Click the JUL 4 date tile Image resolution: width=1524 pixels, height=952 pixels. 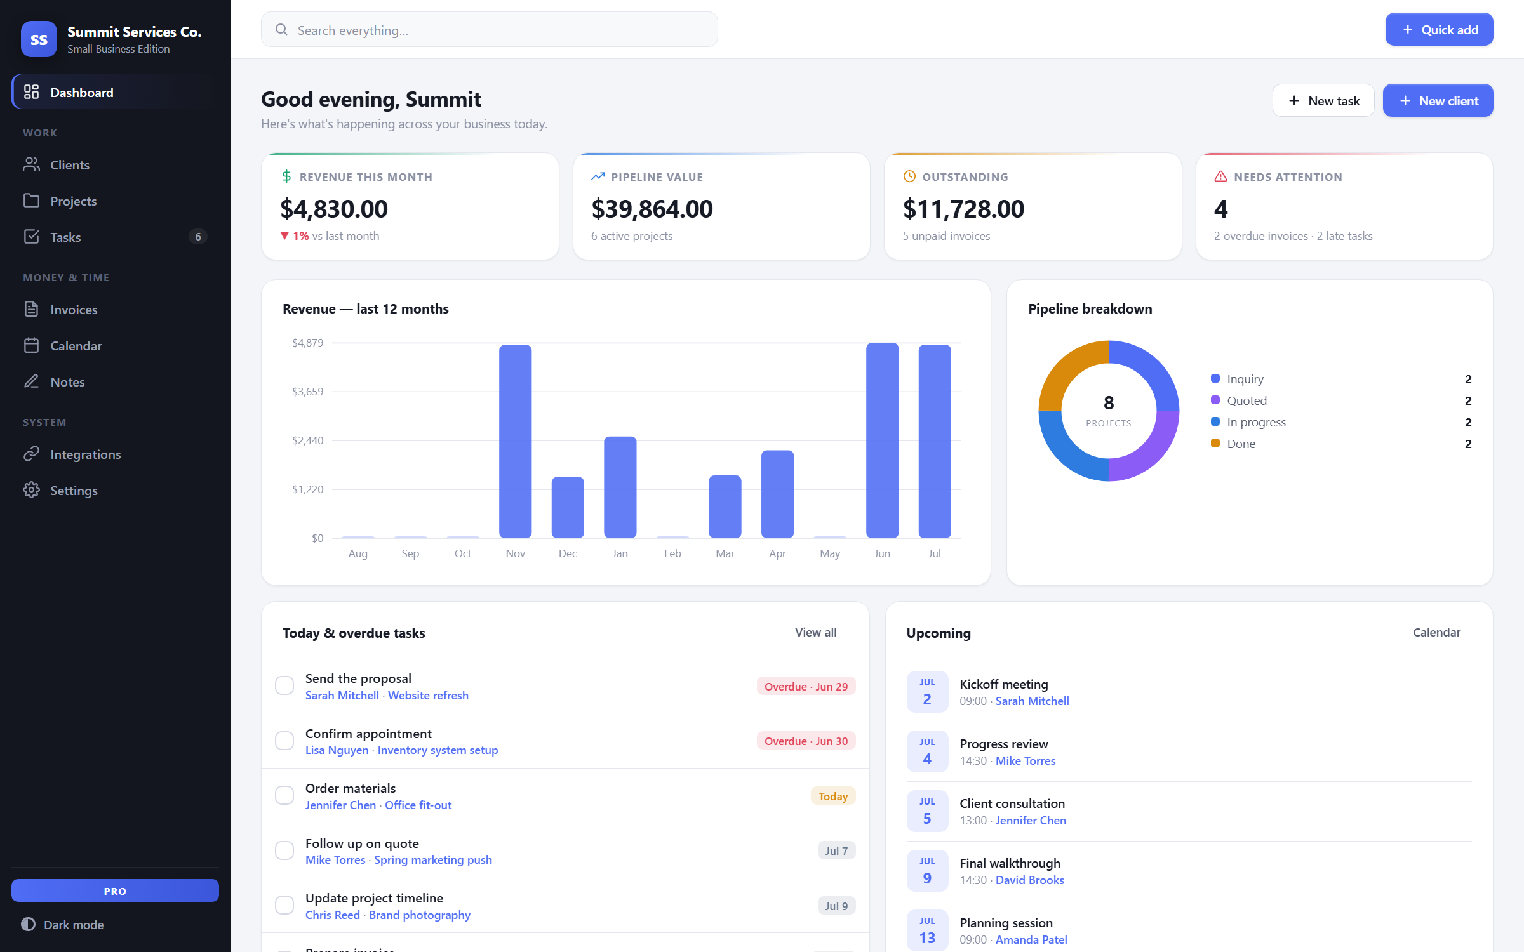coord(927,751)
